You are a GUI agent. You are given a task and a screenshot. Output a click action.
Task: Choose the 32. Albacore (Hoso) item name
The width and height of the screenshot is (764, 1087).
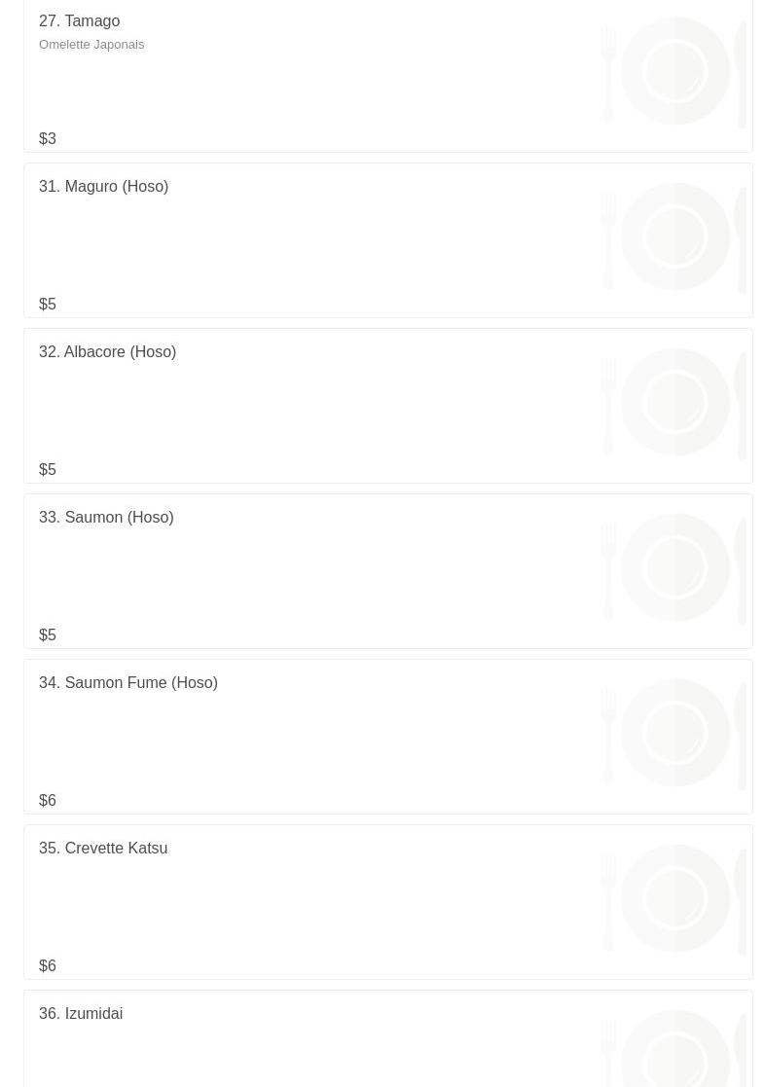coord(107,351)
